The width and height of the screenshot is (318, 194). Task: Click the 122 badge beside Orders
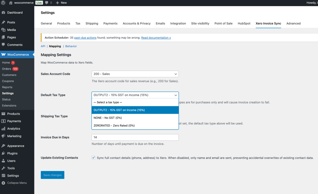pyautogui.click(x=15, y=69)
